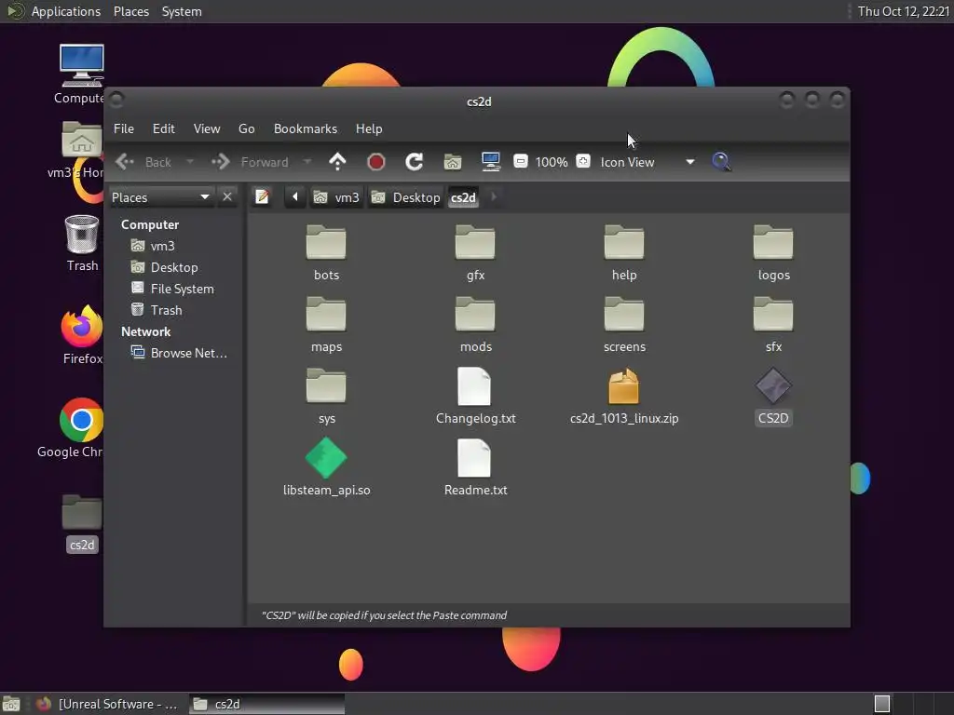Click the Forward button
The width and height of the screenshot is (954, 715).
point(251,162)
